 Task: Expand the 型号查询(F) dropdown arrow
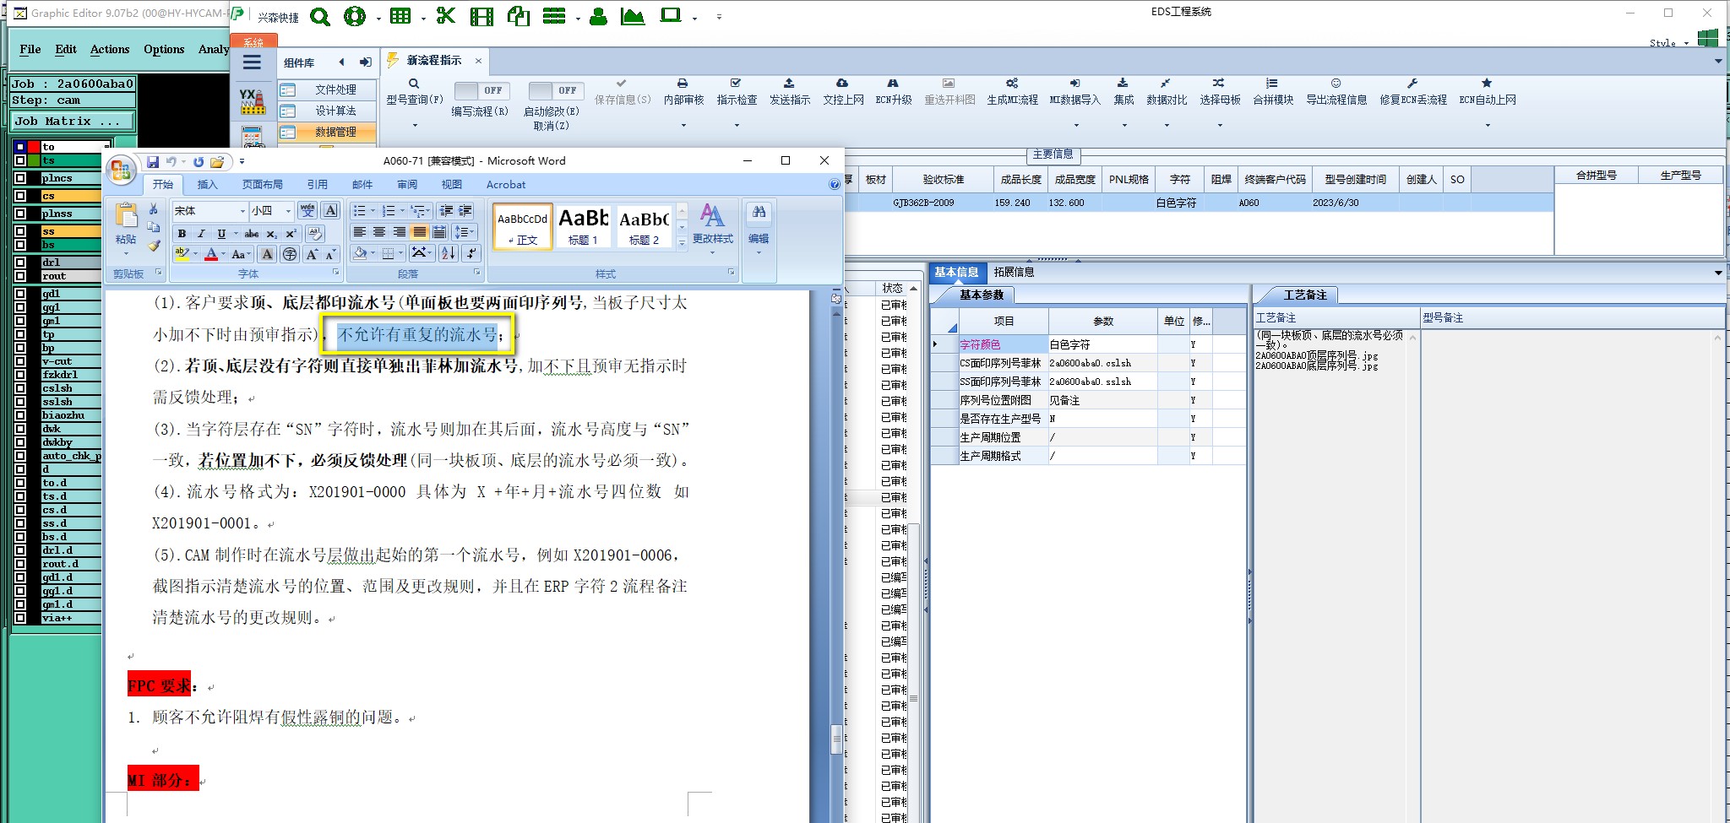tap(415, 126)
